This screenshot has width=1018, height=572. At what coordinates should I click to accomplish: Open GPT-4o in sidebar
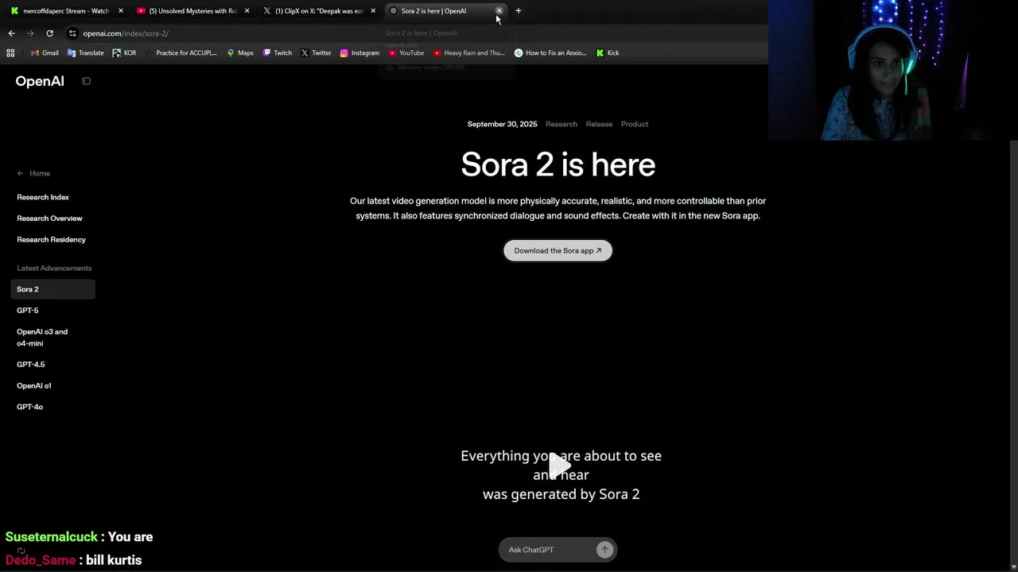coord(29,407)
